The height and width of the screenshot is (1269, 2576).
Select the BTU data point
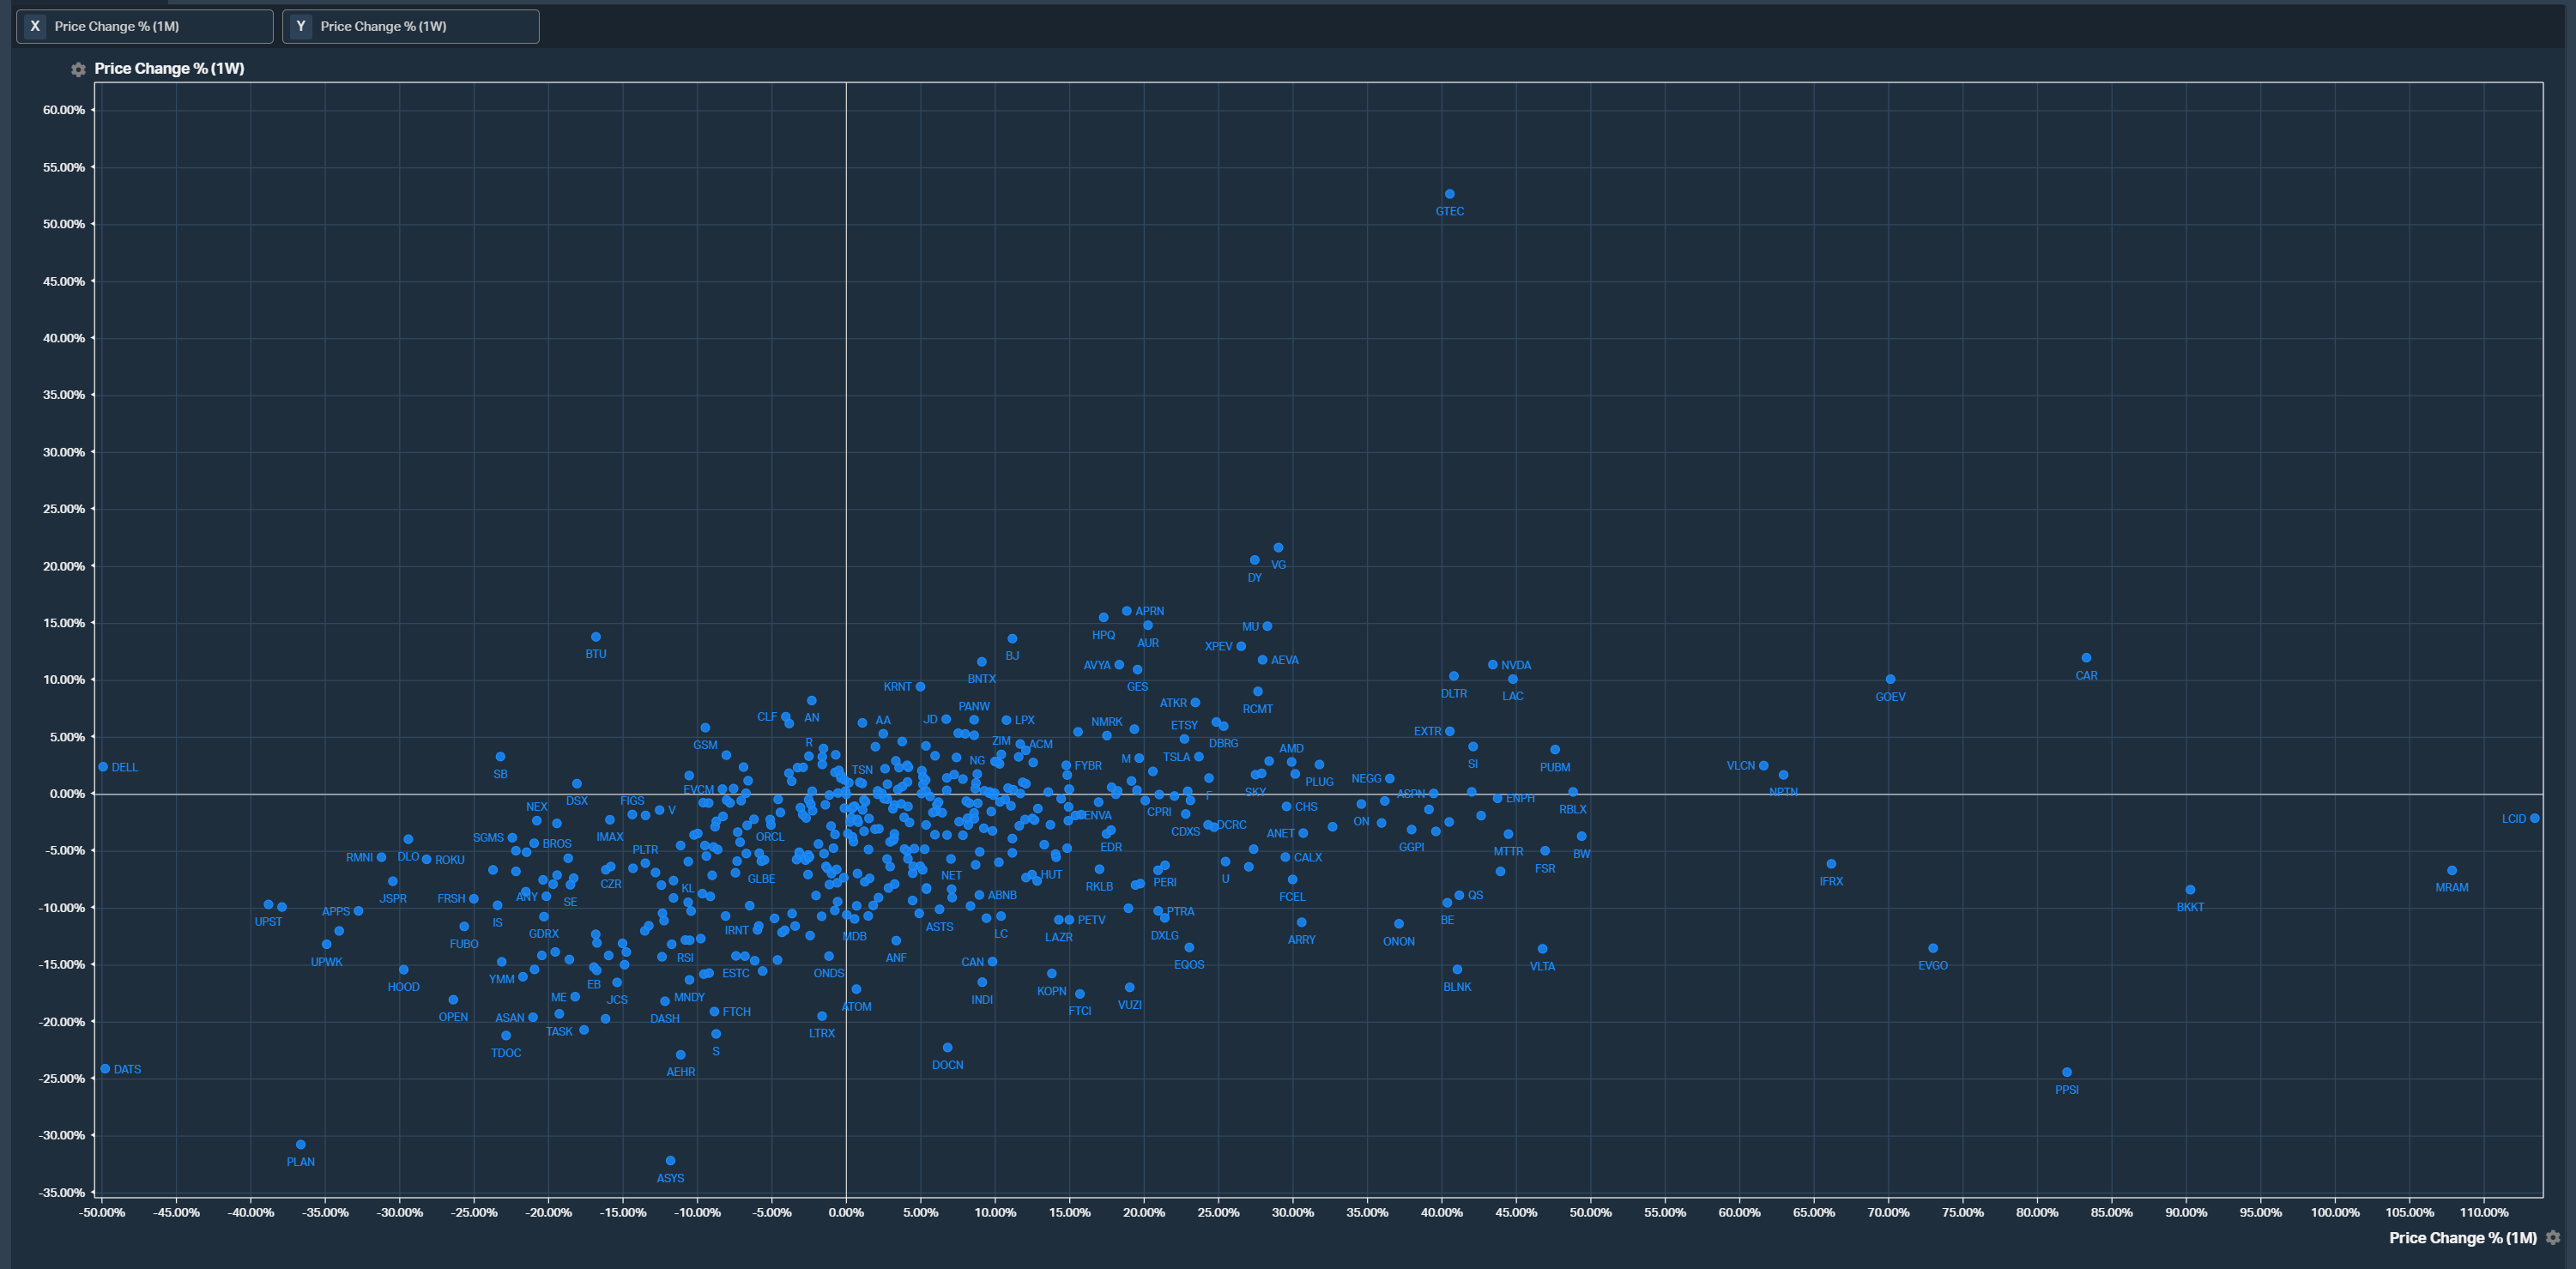[596, 637]
